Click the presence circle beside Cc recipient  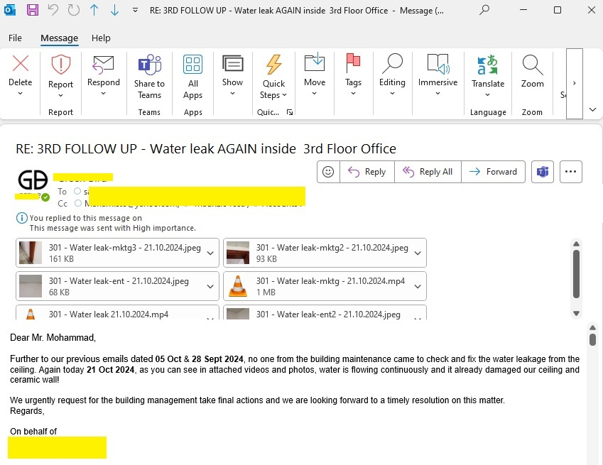78,203
